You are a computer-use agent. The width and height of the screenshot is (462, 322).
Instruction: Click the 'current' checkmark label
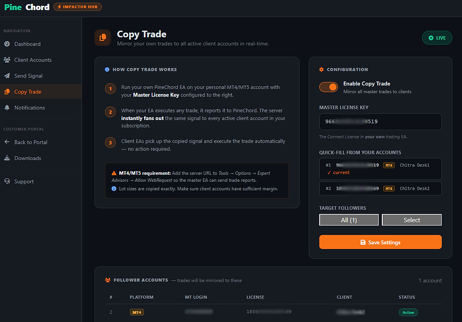[x=338, y=172]
